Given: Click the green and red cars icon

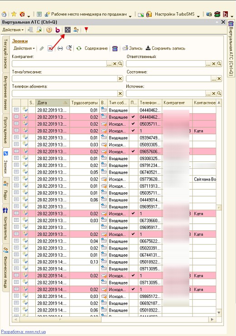Looking at the screenshot, I should [x=217, y=15].
